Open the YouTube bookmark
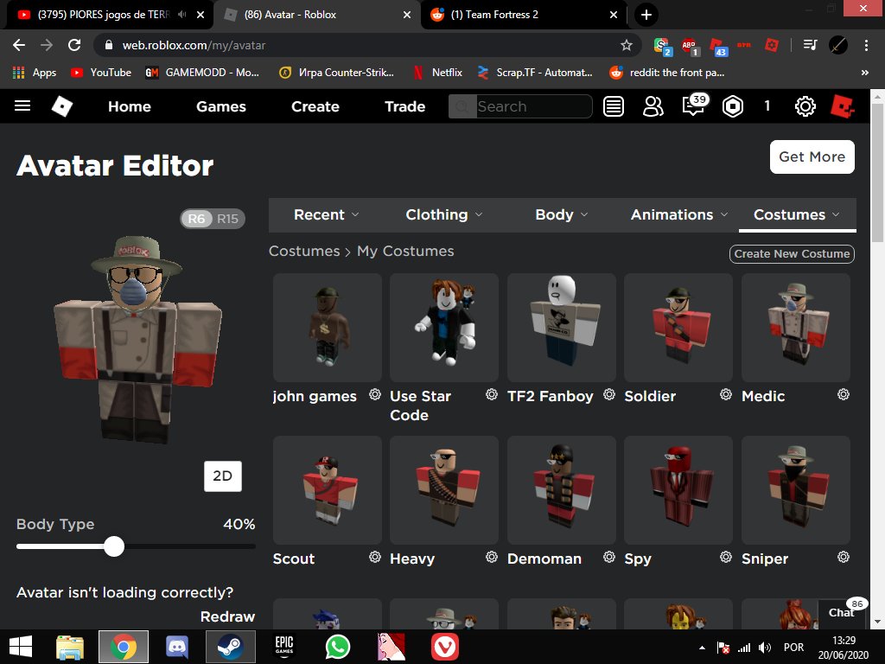The image size is (885, 664). pyautogui.click(x=101, y=73)
